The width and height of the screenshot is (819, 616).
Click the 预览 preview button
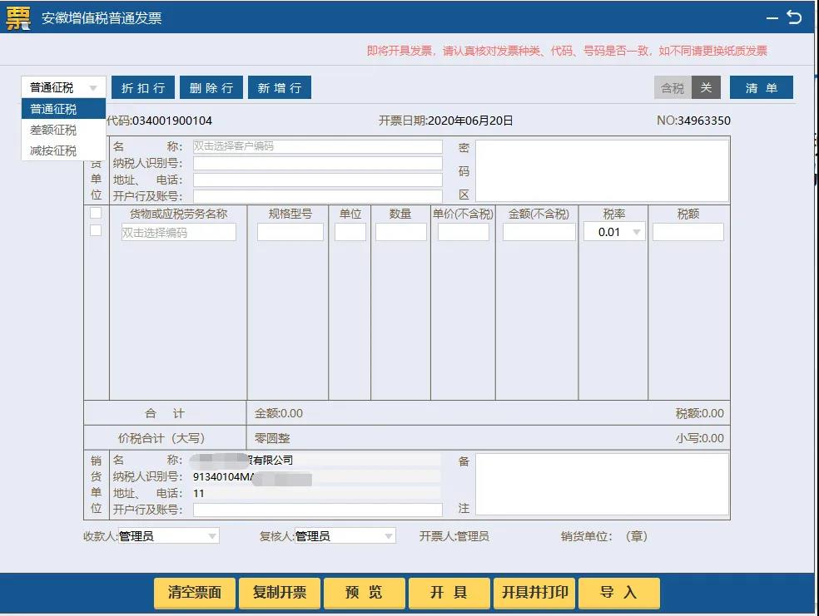(x=364, y=593)
